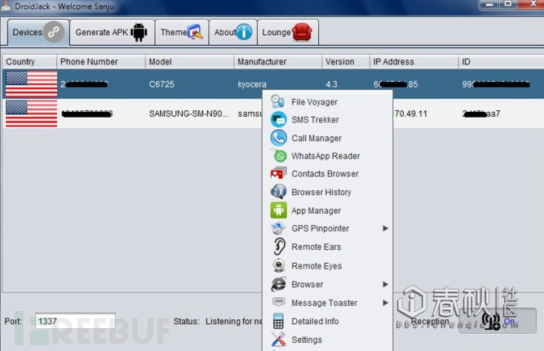The width and height of the screenshot is (544, 351).
Task: Click the Browser Internet Explorer icon
Action: point(279,284)
